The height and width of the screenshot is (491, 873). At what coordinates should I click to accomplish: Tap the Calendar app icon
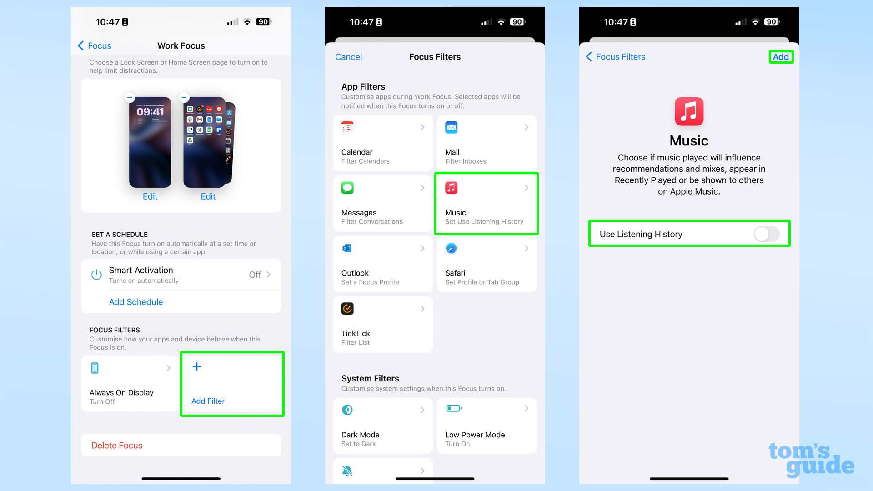(347, 126)
